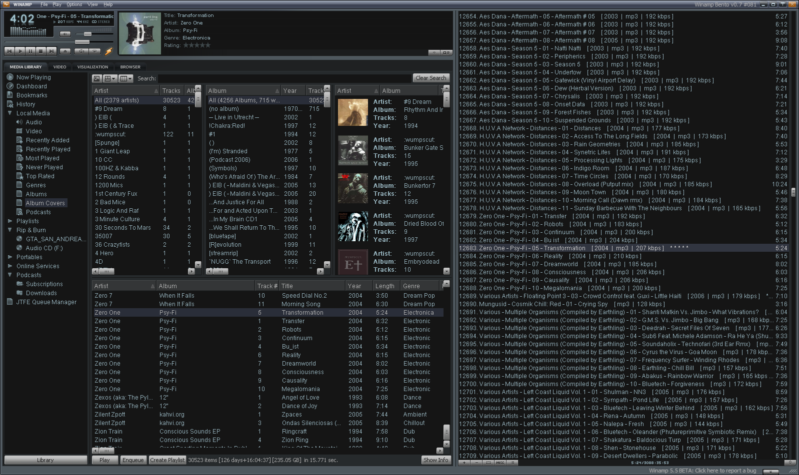Image resolution: width=799 pixels, height=475 pixels.
Task: Expand the Portables tree node
Action: coord(10,257)
